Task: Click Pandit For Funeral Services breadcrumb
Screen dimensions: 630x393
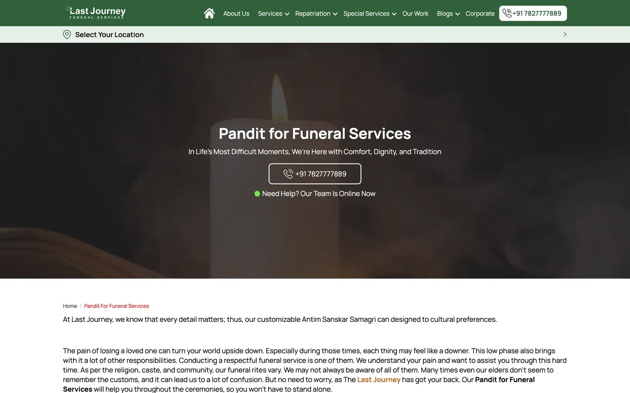Action: coord(117,306)
